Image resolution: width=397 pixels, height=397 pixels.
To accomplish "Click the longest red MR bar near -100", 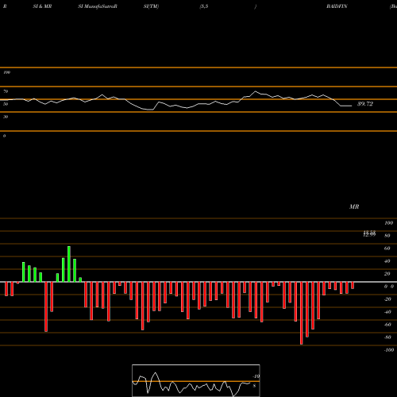I will click(x=302, y=313).
